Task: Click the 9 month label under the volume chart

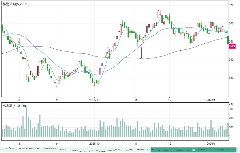Action: (57, 144)
